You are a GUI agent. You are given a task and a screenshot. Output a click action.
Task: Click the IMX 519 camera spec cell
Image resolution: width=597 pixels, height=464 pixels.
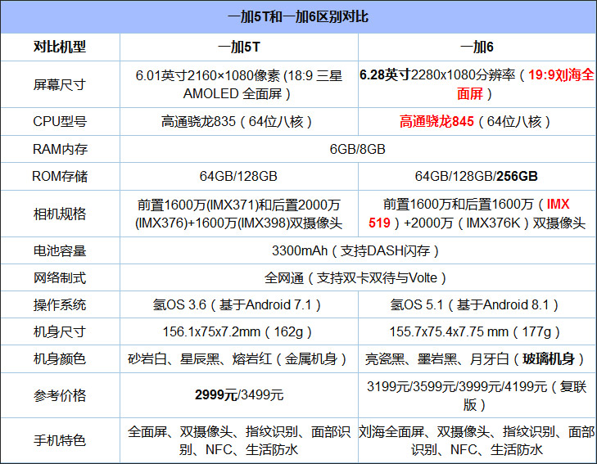click(477, 214)
